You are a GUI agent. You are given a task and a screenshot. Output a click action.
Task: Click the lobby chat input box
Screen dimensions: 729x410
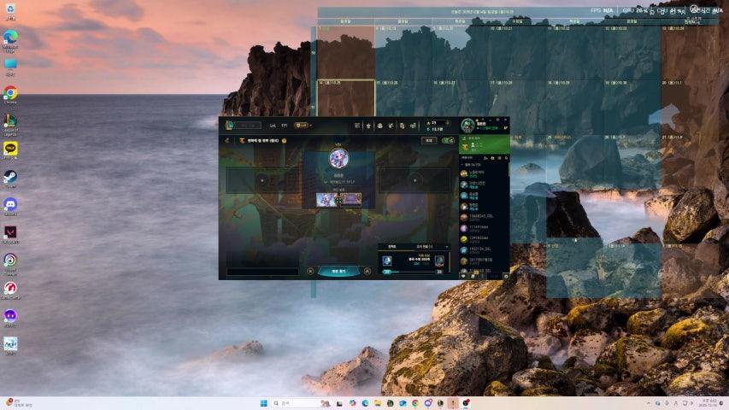(262, 272)
